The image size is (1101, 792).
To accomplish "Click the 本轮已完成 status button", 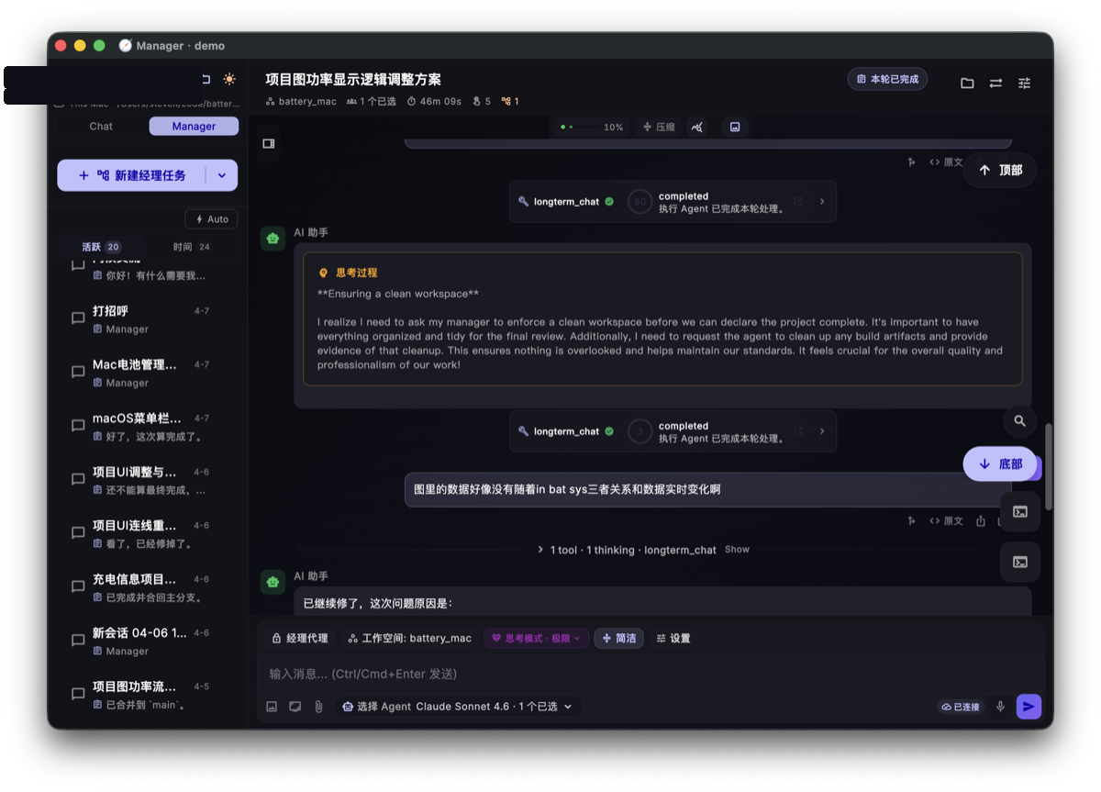I will (x=887, y=79).
